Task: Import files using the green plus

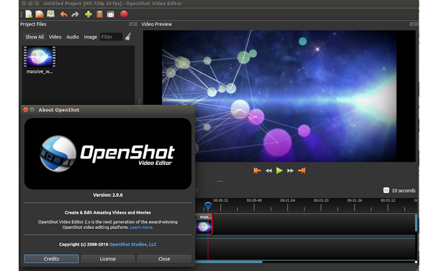Action: coord(88,14)
